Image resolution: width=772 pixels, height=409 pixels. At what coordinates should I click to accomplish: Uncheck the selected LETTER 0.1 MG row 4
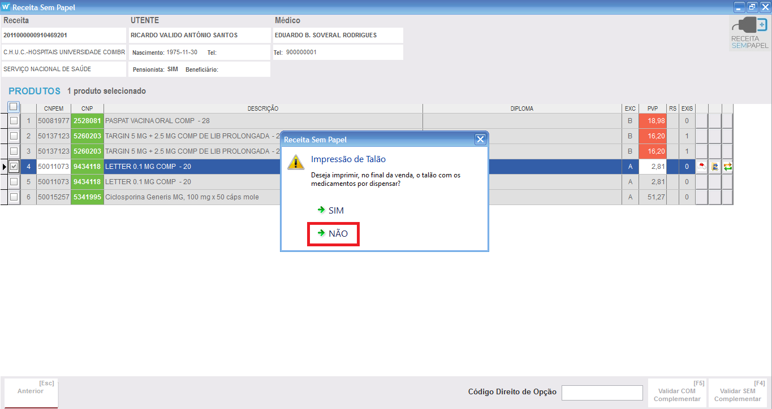tap(14, 167)
